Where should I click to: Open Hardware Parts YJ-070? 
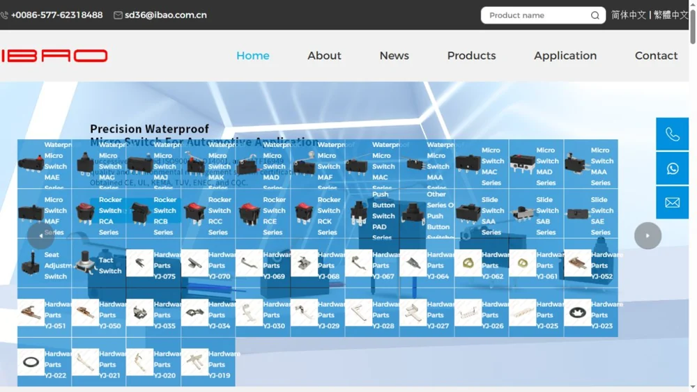tap(208, 262)
